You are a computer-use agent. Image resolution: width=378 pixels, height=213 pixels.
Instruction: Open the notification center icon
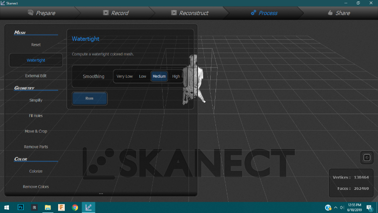369,207
